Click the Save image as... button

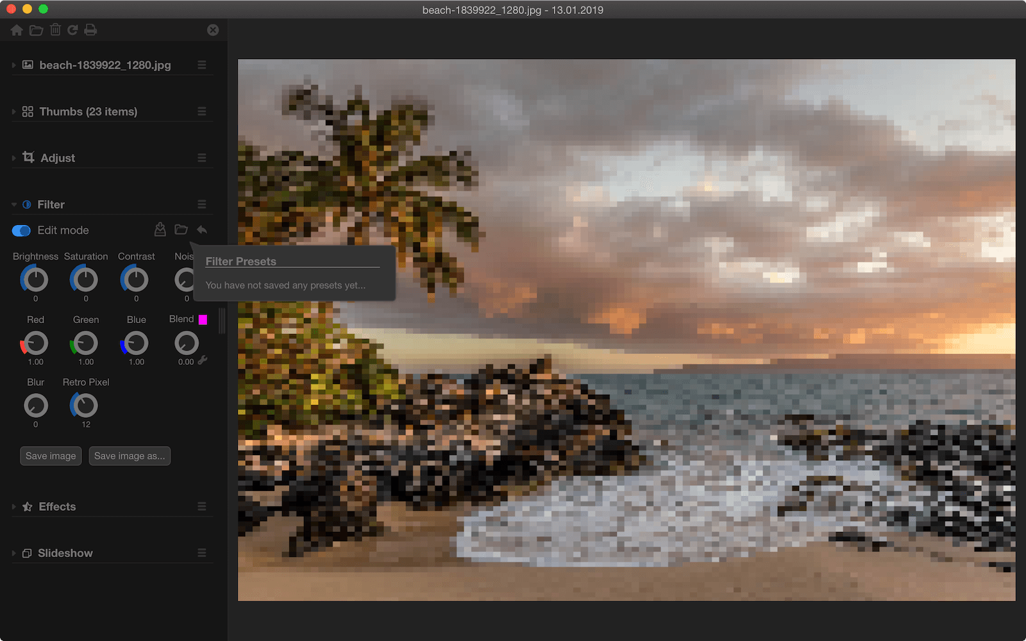pyautogui.click(x=130, y=456)
